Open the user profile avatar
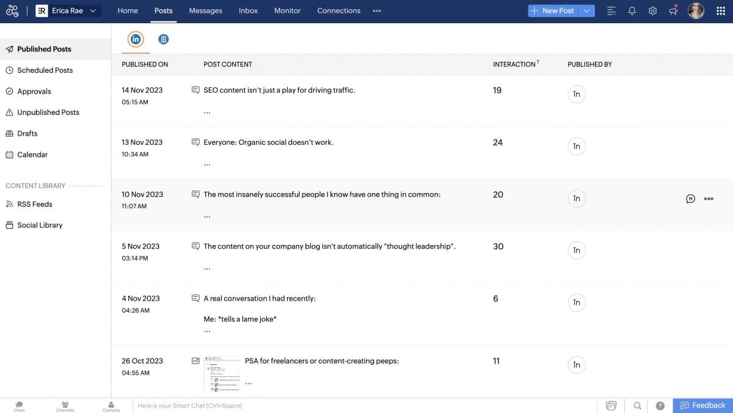Viewport: 733px width, 413px height. [696, 11]
